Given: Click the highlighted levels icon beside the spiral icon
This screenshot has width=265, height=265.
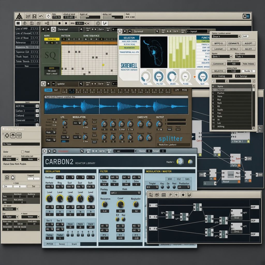Looking at the screenshot, I should click(105, 23).
